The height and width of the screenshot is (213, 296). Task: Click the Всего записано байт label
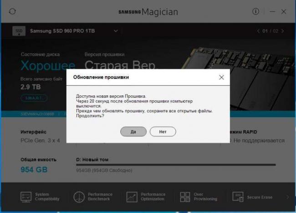pyautogui.click(x=41, y=79)
